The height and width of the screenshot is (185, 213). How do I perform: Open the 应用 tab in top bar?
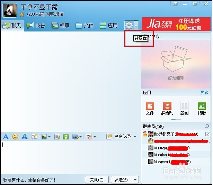coord(108,26)
